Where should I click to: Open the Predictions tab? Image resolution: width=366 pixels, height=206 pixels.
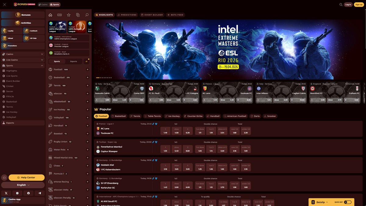coord(127,15)
